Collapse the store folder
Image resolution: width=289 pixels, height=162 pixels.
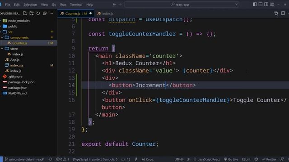coord(14,49)
